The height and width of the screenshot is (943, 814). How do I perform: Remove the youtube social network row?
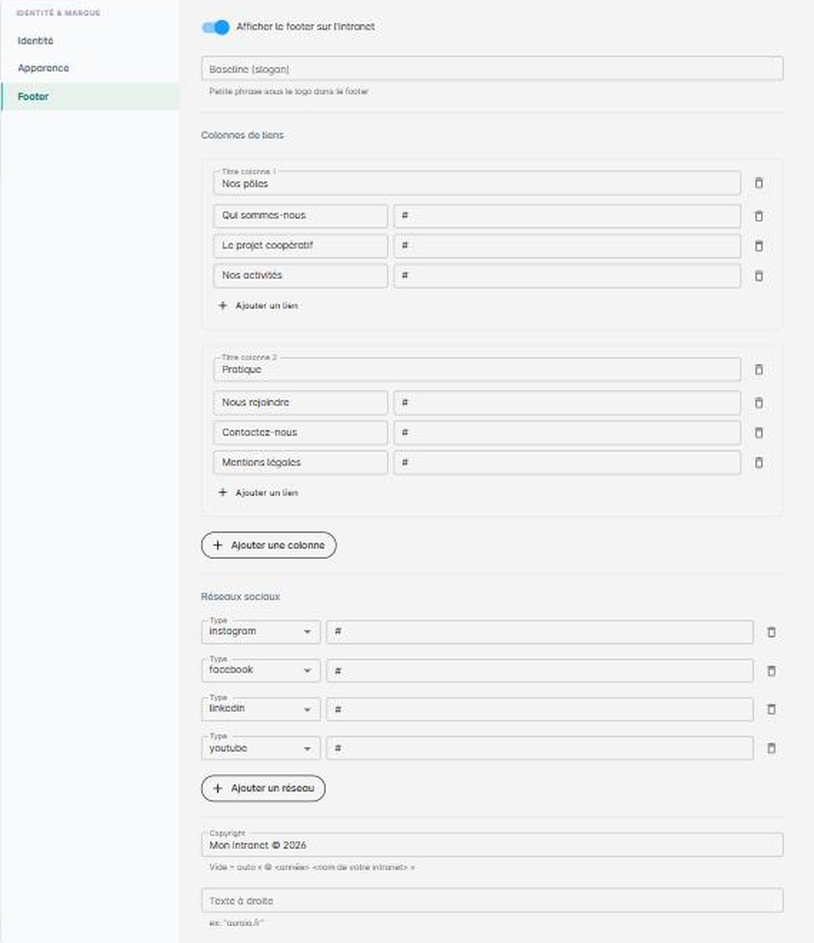tap(771, 748)
